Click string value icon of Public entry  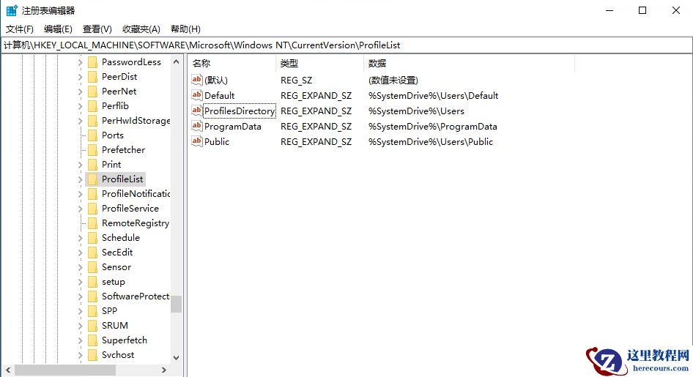click(196, 141)
